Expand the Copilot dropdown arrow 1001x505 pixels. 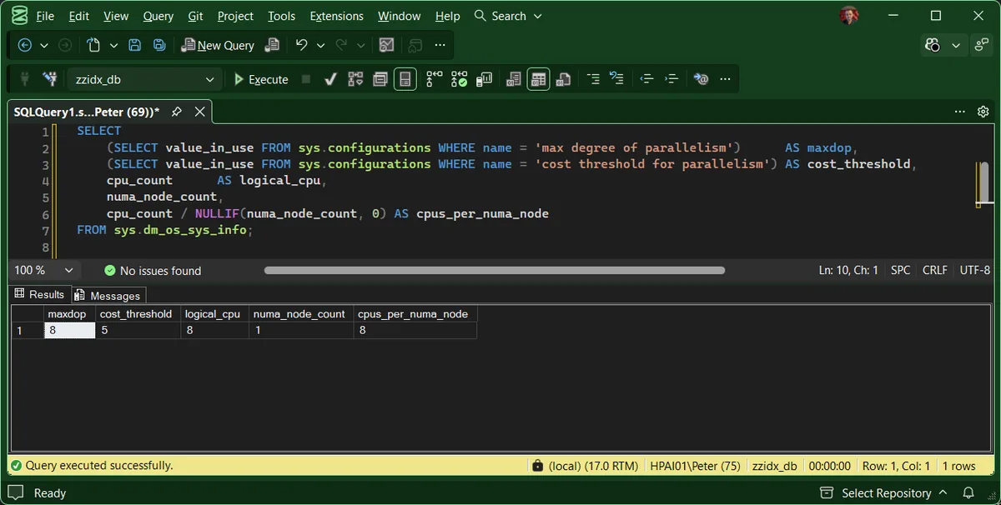pyautogui.click(x=955, y=45)
